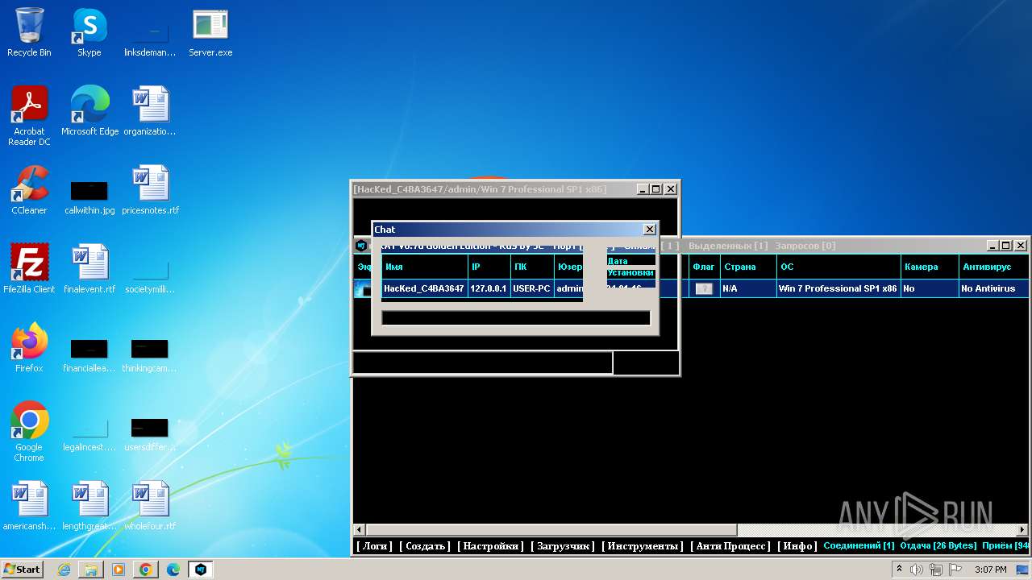Open FileZilla Client shortcut
Viewport: 1032px width, 580px height.
click(x=29, y=269)
